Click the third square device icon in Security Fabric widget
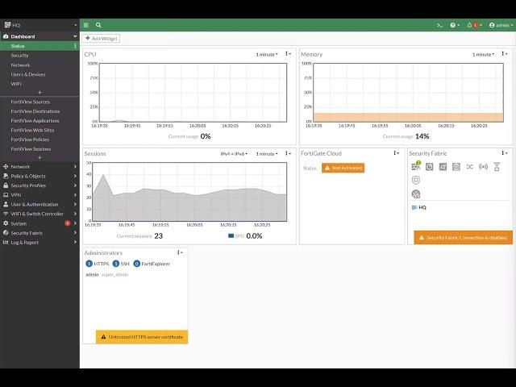The image size is (516, 387). click(x=443, y=167)
